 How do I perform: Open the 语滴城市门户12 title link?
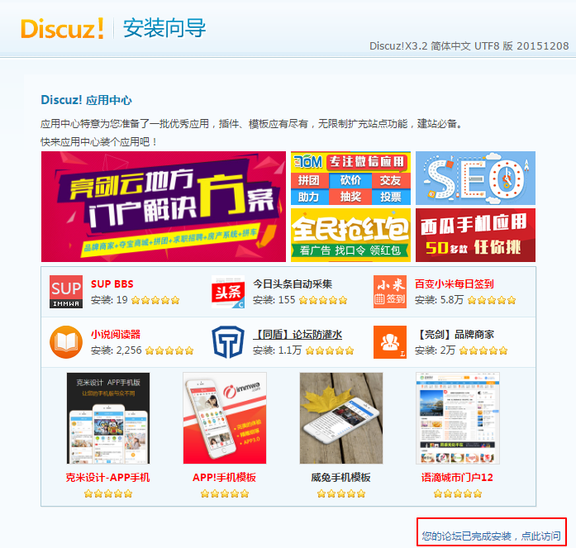(457, 478)
